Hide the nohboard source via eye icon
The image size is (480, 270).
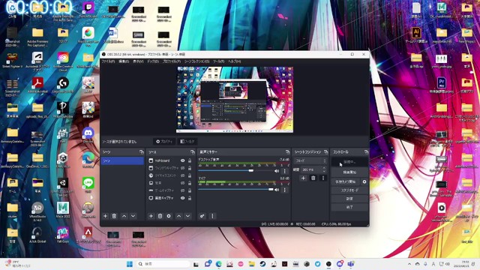click(183, 160)
